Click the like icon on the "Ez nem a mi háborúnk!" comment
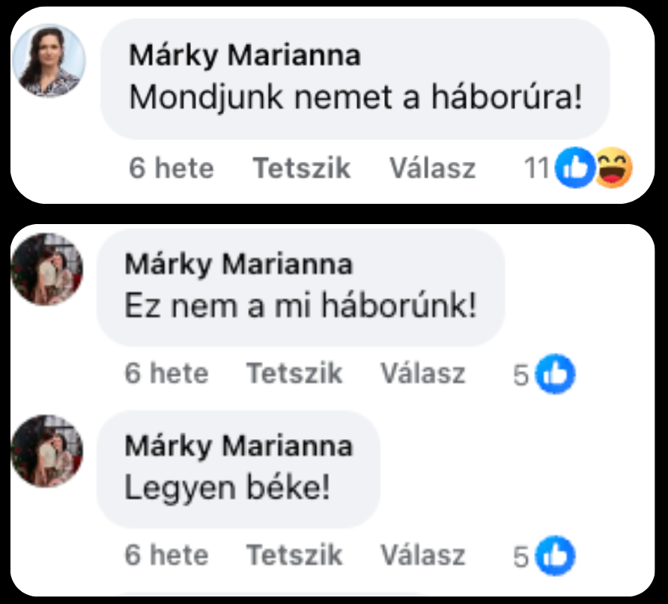Screen dimensions: 668x604 click(x=555, y=374)
